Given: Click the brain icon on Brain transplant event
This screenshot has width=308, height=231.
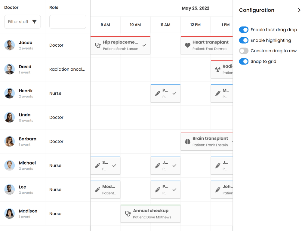Looking at the screenshot, I should click(187, 142).
